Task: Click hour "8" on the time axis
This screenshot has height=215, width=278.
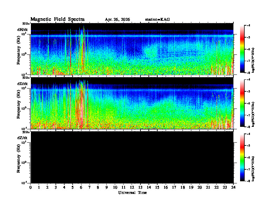Action: 98,187
